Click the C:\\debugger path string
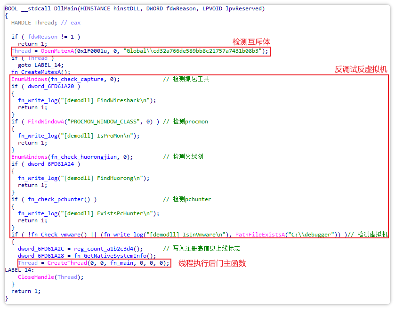 [x=314, y=235]
